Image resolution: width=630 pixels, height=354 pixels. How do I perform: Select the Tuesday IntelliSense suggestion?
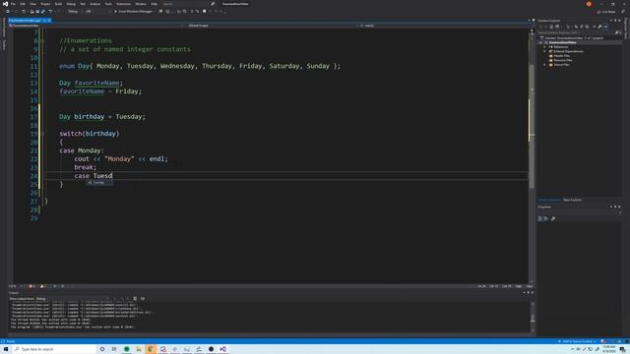pyautogui.click(x=99, y=183)
